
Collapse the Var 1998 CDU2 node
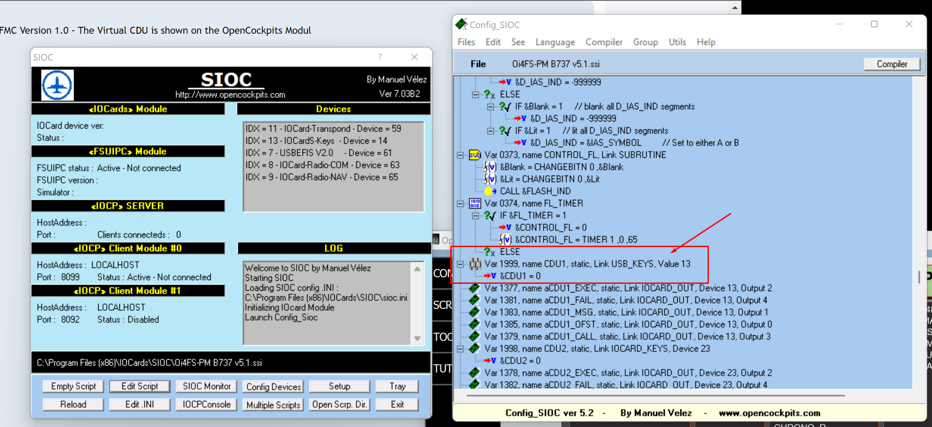461,349
